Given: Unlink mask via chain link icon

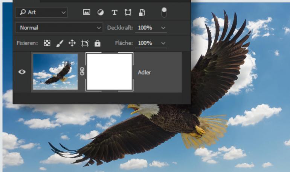Looking at the screenshot, I should 82,71.
